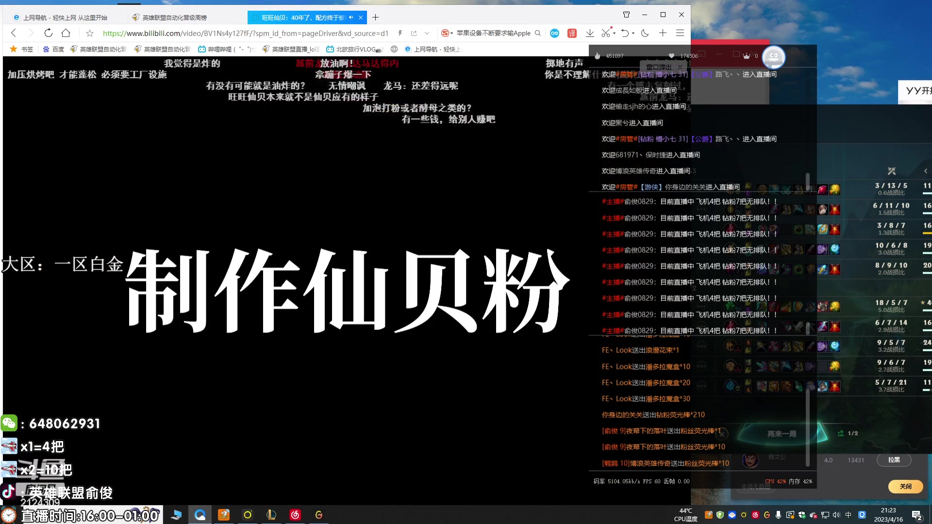Screen dimensions: 932x524
Task: Reload the bilibili video page
Action: coord(48,33)
